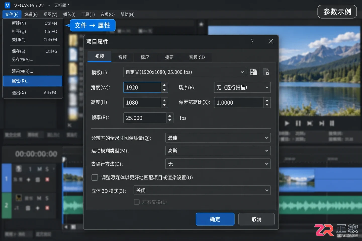This screenshot has height=241, width=362.
Task: Click the 保存(S) menu entry
Action: pos(33,51)
